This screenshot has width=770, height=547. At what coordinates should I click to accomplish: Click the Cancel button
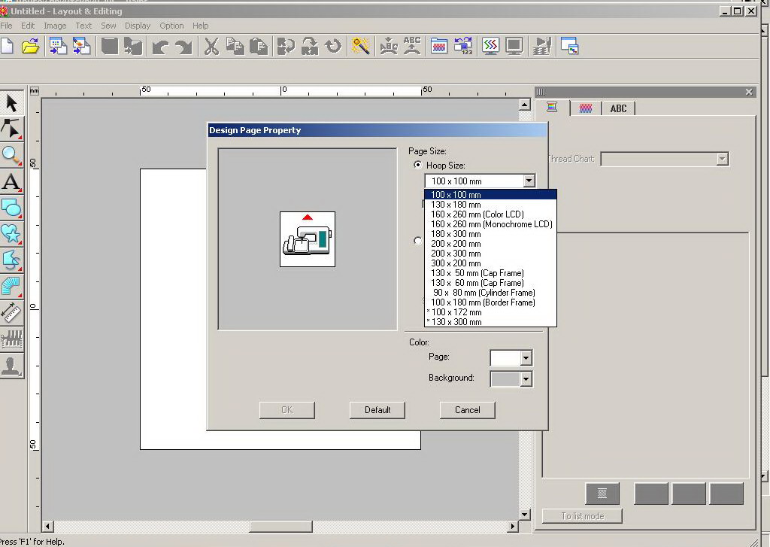coord(467,410)
